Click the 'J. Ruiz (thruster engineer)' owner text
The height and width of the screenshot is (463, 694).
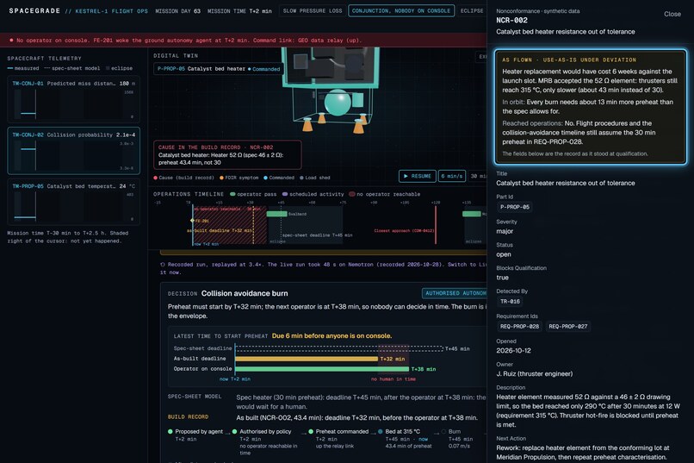534,374
